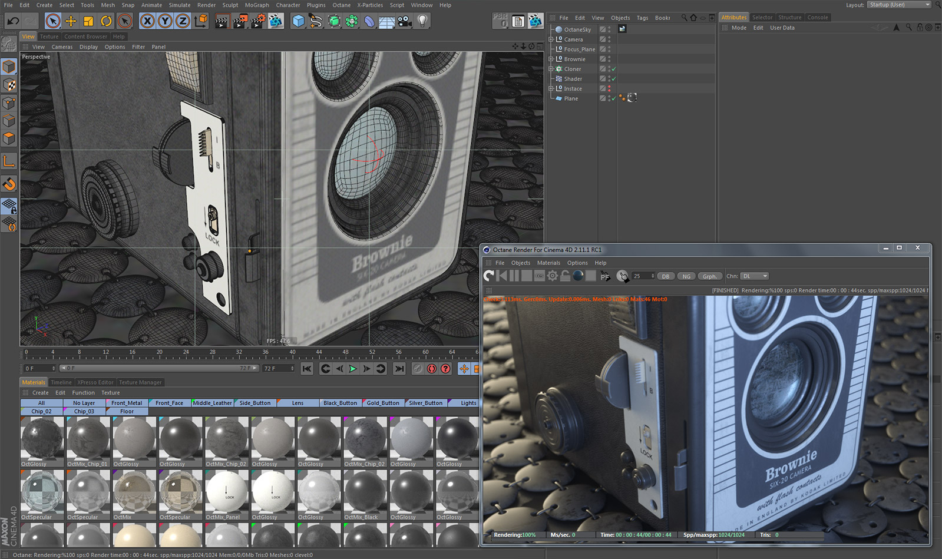942x559 pixels.
Task: Click the PSR reset icon
Action: [x=500, y=21]
